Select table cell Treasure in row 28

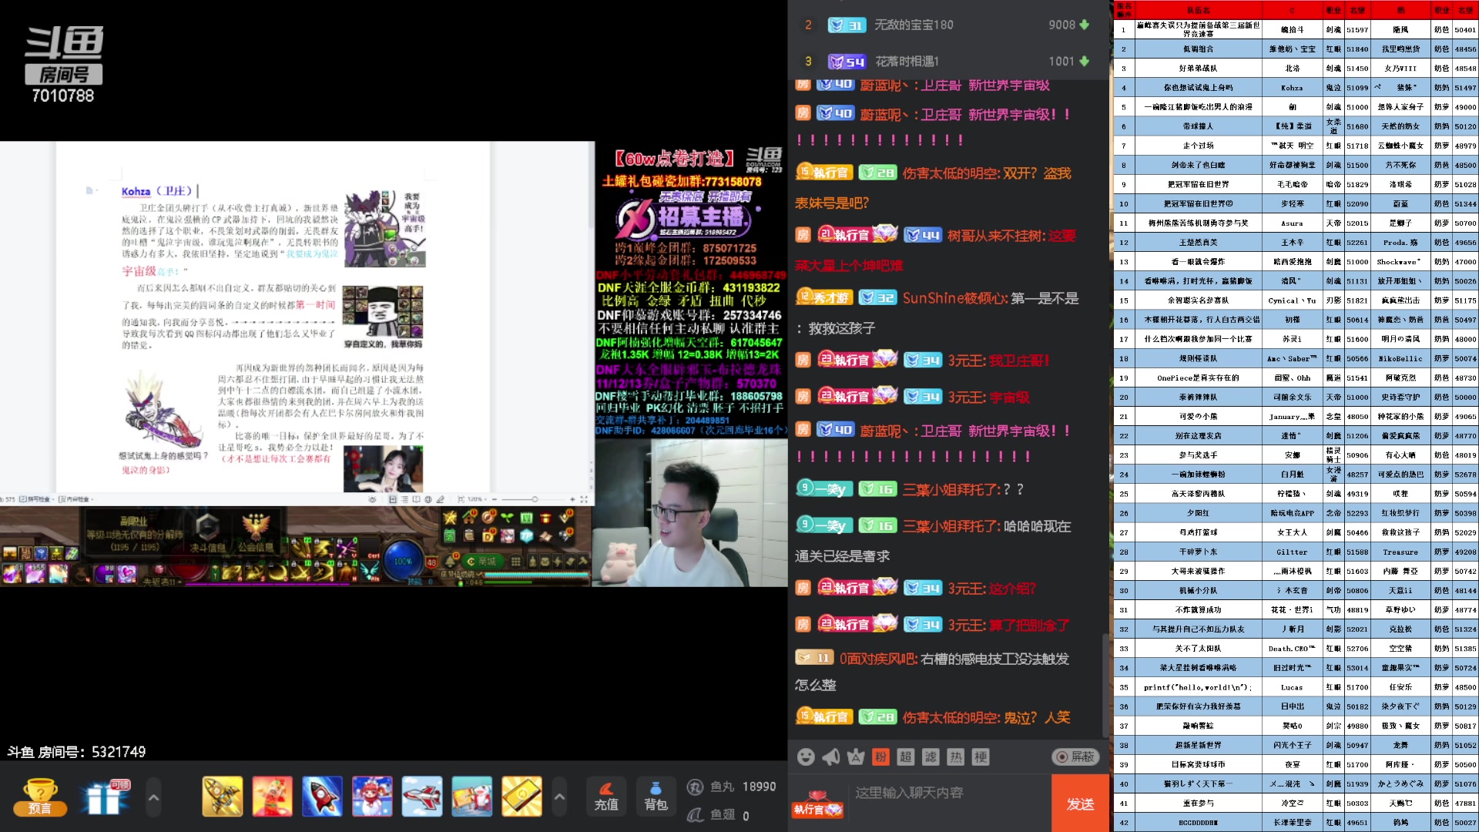click(1400, 552)
